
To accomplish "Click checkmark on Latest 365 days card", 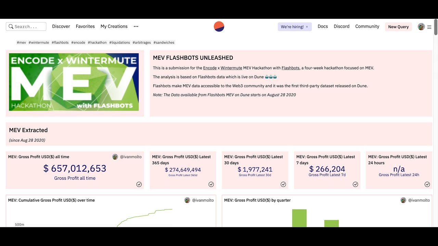I will pos(211,184).
